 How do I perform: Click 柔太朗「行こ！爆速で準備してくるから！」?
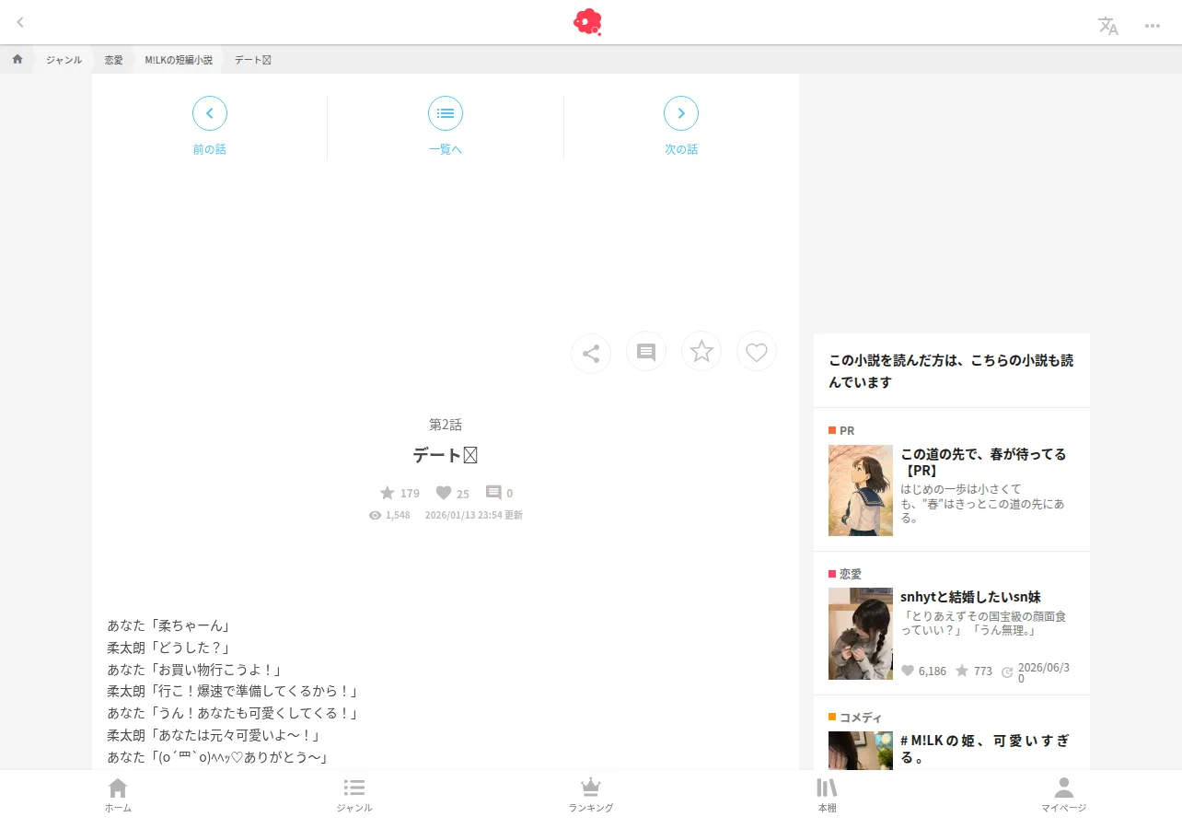pyautogui.click(x=233, y=692)
